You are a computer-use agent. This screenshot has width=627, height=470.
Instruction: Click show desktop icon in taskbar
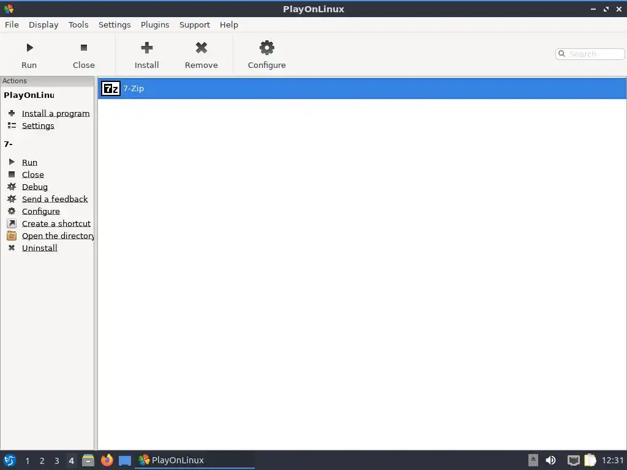click(125, 460)
